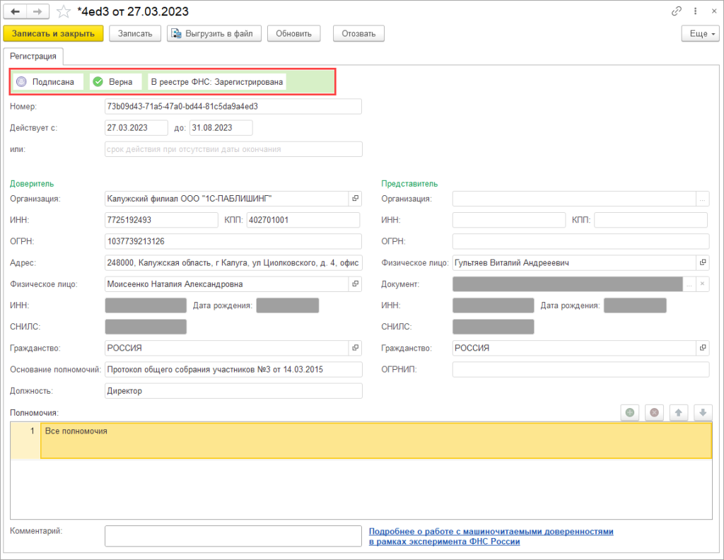Viewport: 724px width, 560px height.
Task: Click Записать и закрыть button
Action: [x=54, y=33]
